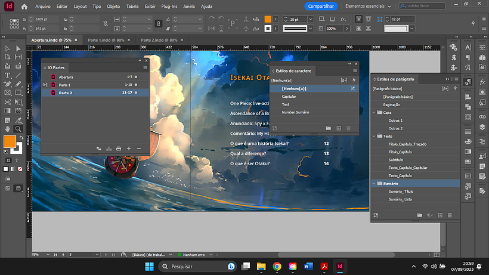
Task: Create new character style icon
Action: tap(339, 128)
